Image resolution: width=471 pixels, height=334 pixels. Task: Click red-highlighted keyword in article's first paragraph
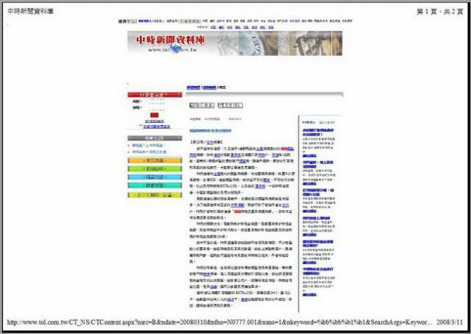(284, 149)
